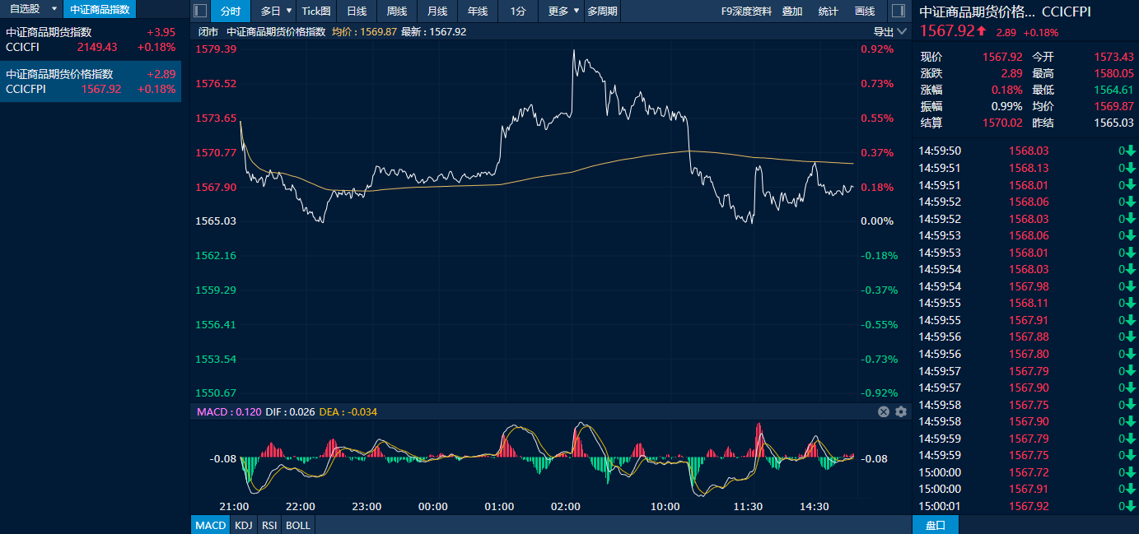This screenshot has width=1139, height=534.
Task: Close the MACD indicator panel
Action: [x=884, y=411]
